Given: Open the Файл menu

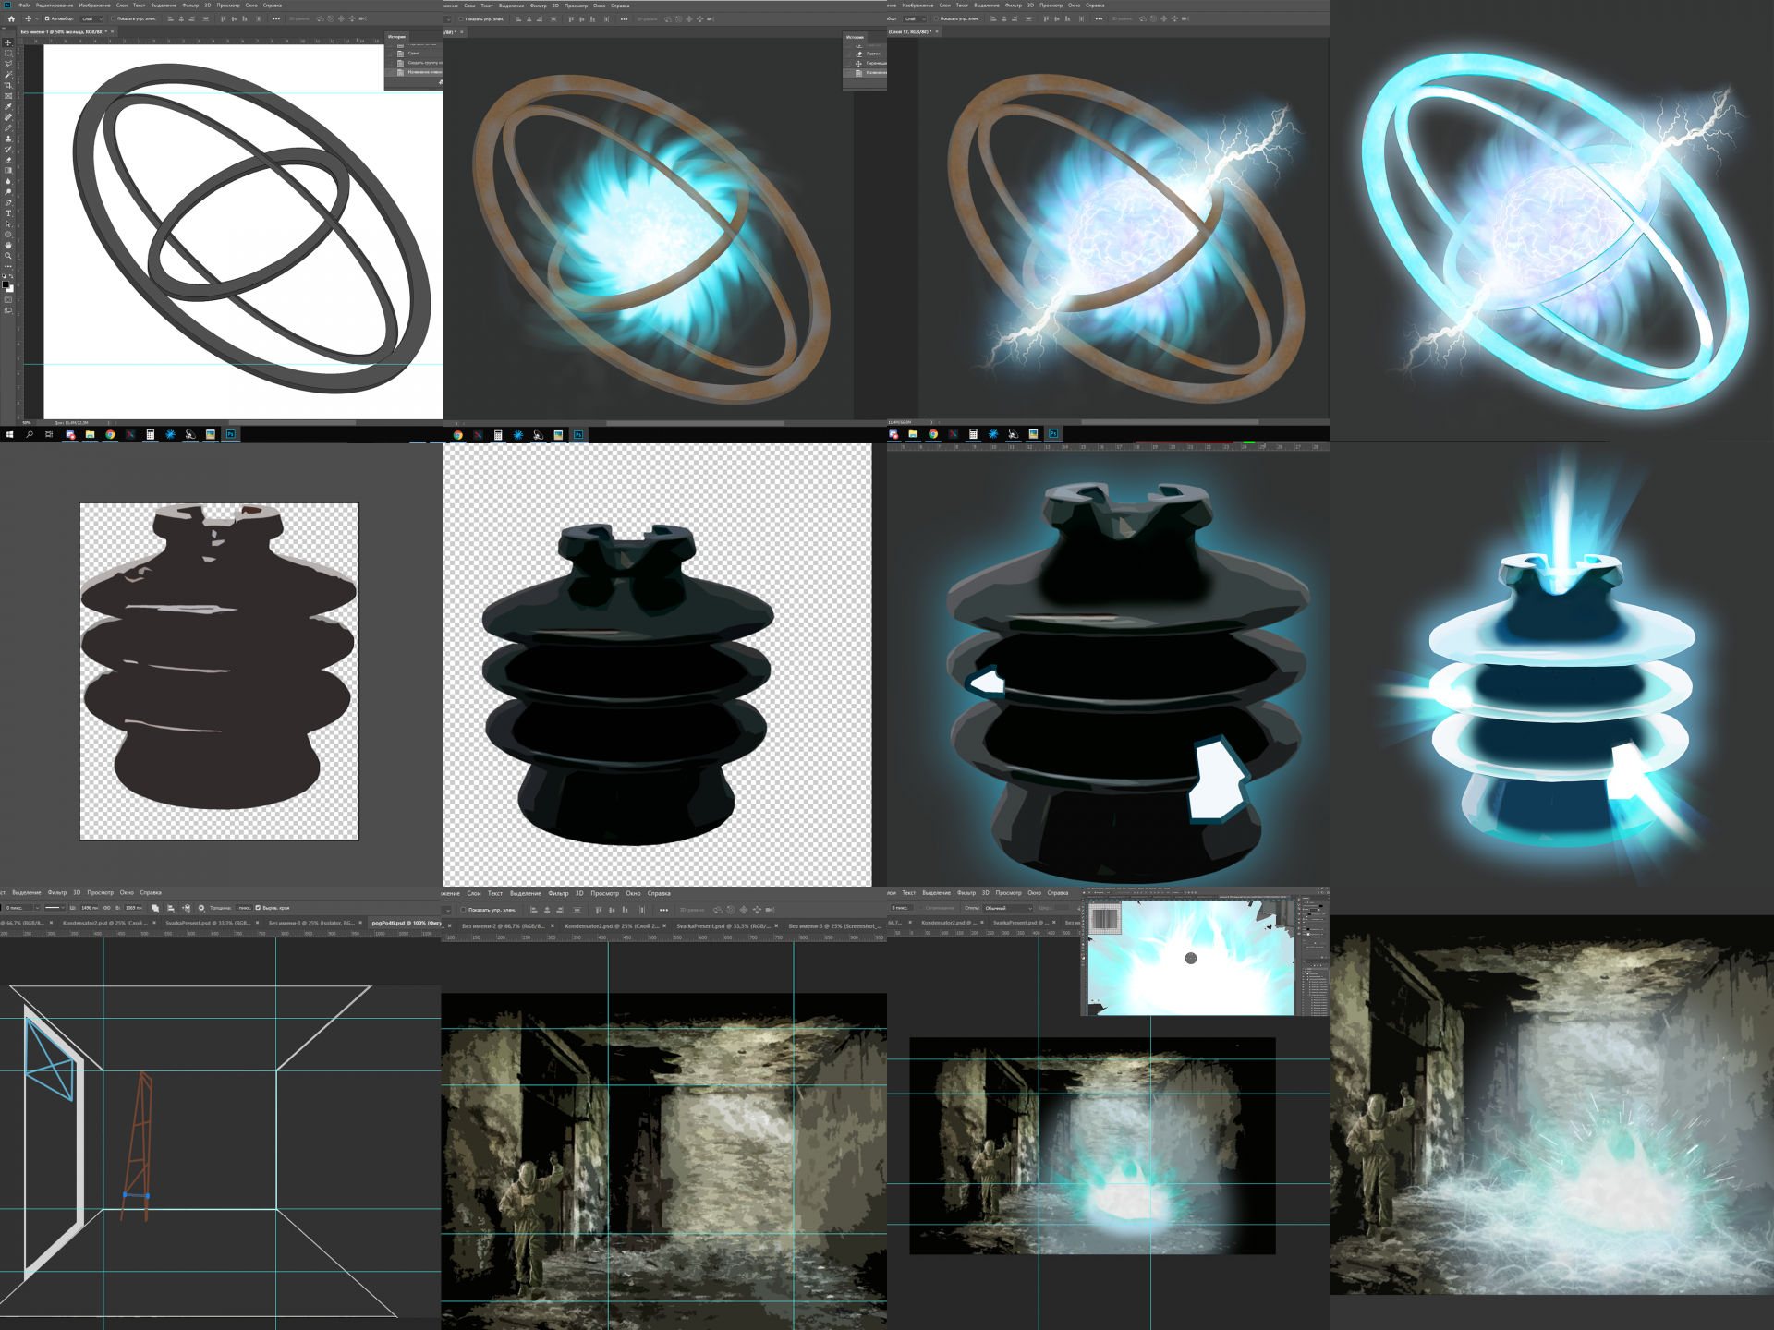Looking at the screenshot, I should [24, 6].
